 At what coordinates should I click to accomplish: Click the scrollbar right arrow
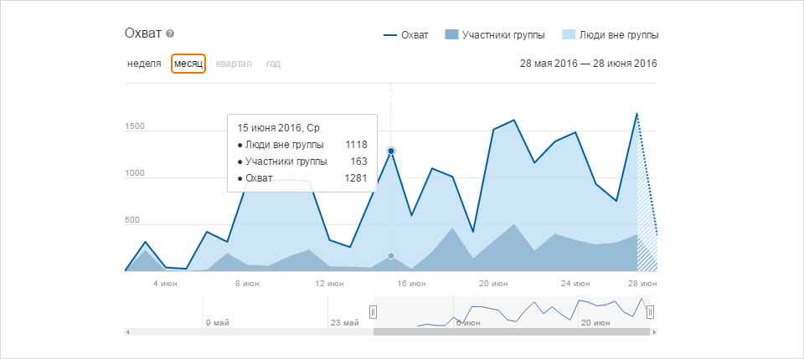tap(654, 332)
